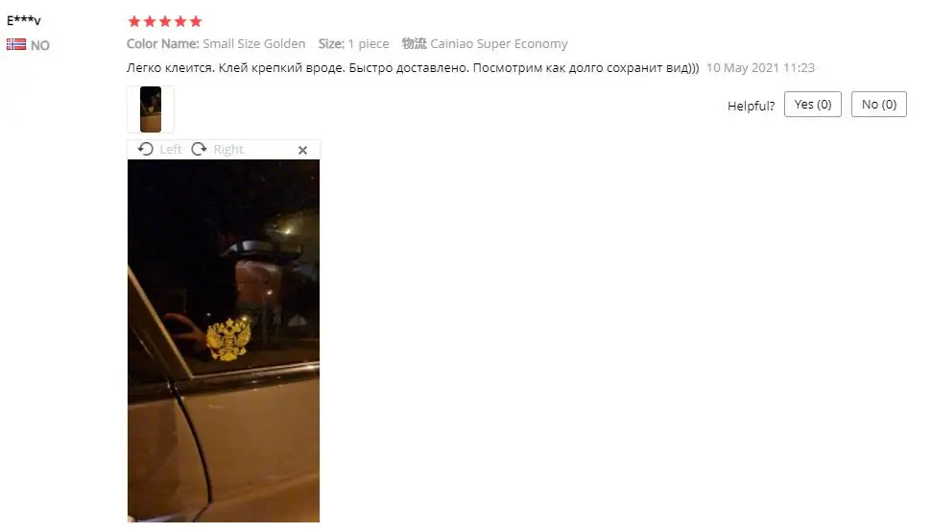Click the 'Right' rotate text label
This screenshot has height=532, width=931.
tap(228, 150)
